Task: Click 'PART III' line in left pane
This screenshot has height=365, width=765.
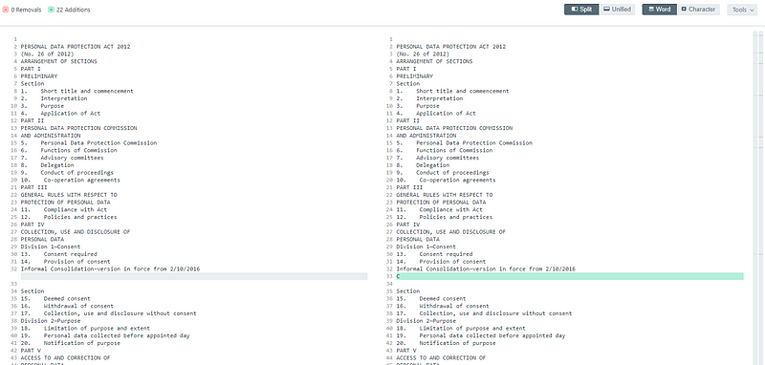Action: 34,187
